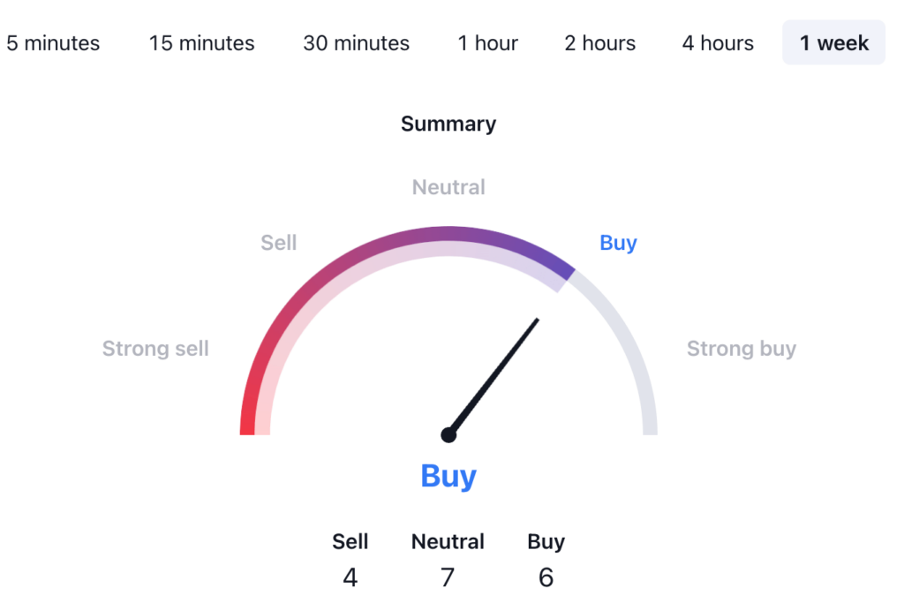904x603 pixels.
Task: Click the selected 1 week tab
Action: point(833,42)
